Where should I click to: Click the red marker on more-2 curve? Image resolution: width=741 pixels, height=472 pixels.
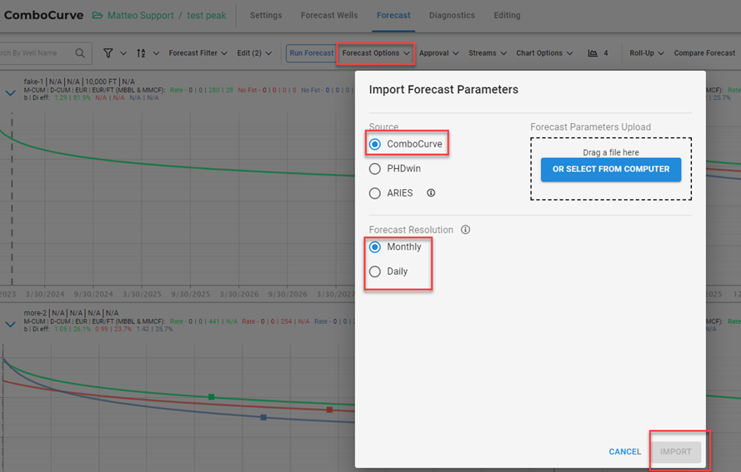pyautogui.click(x=329, y=410)
